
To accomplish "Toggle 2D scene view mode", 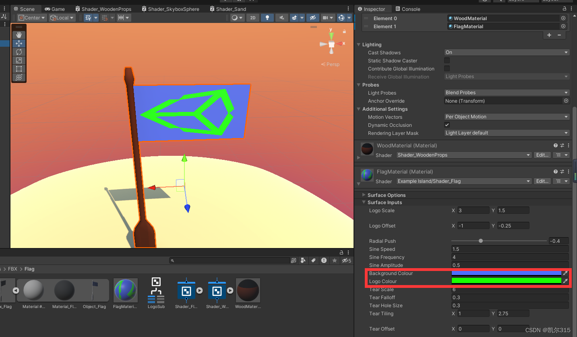I will coord(253,18).
